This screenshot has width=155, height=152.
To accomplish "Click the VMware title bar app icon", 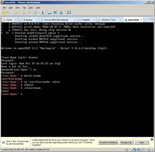I will coord(2,3).
